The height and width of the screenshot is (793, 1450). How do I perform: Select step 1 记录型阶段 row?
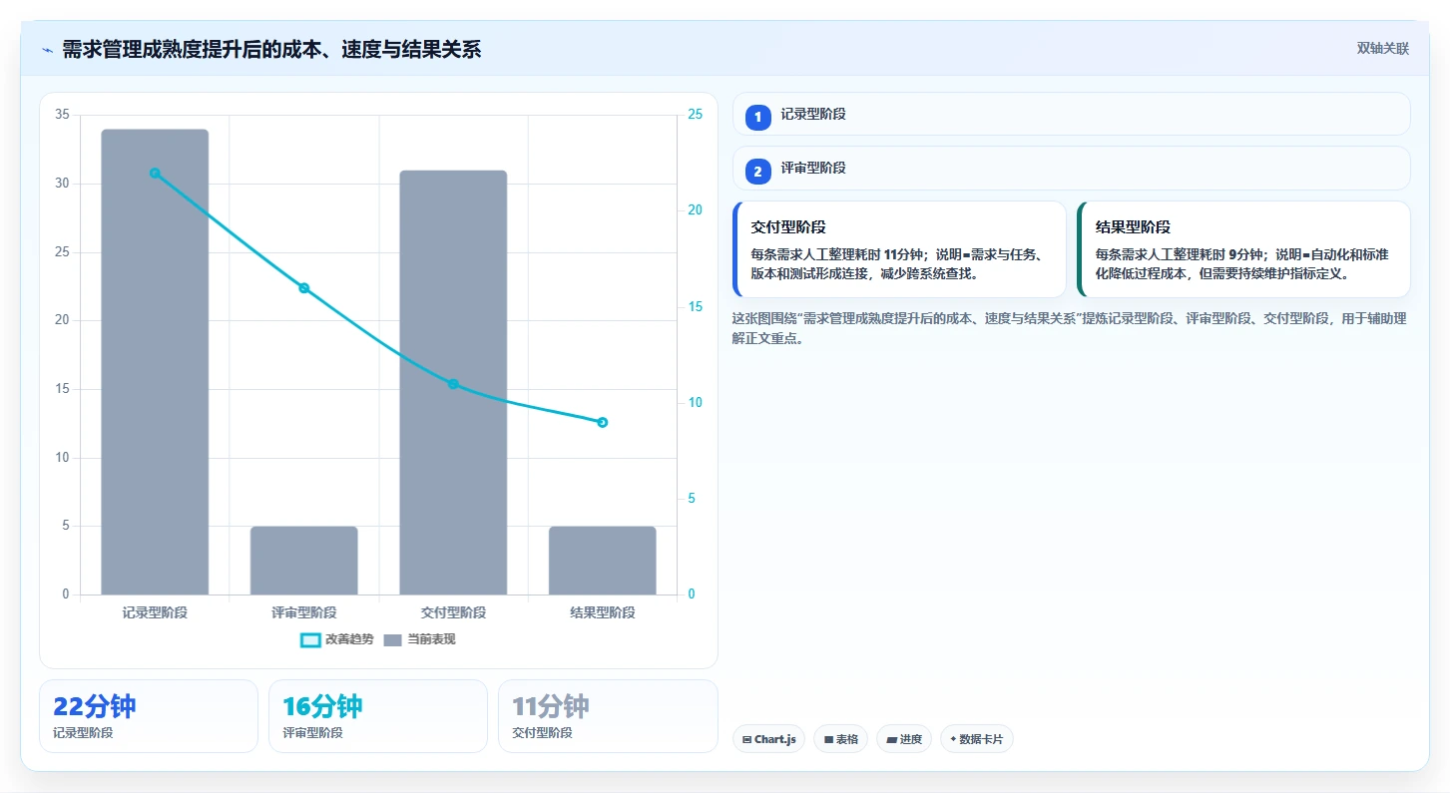(x=1071, y=115)
